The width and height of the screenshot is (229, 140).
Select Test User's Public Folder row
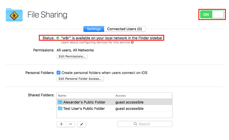click(114, 109)
